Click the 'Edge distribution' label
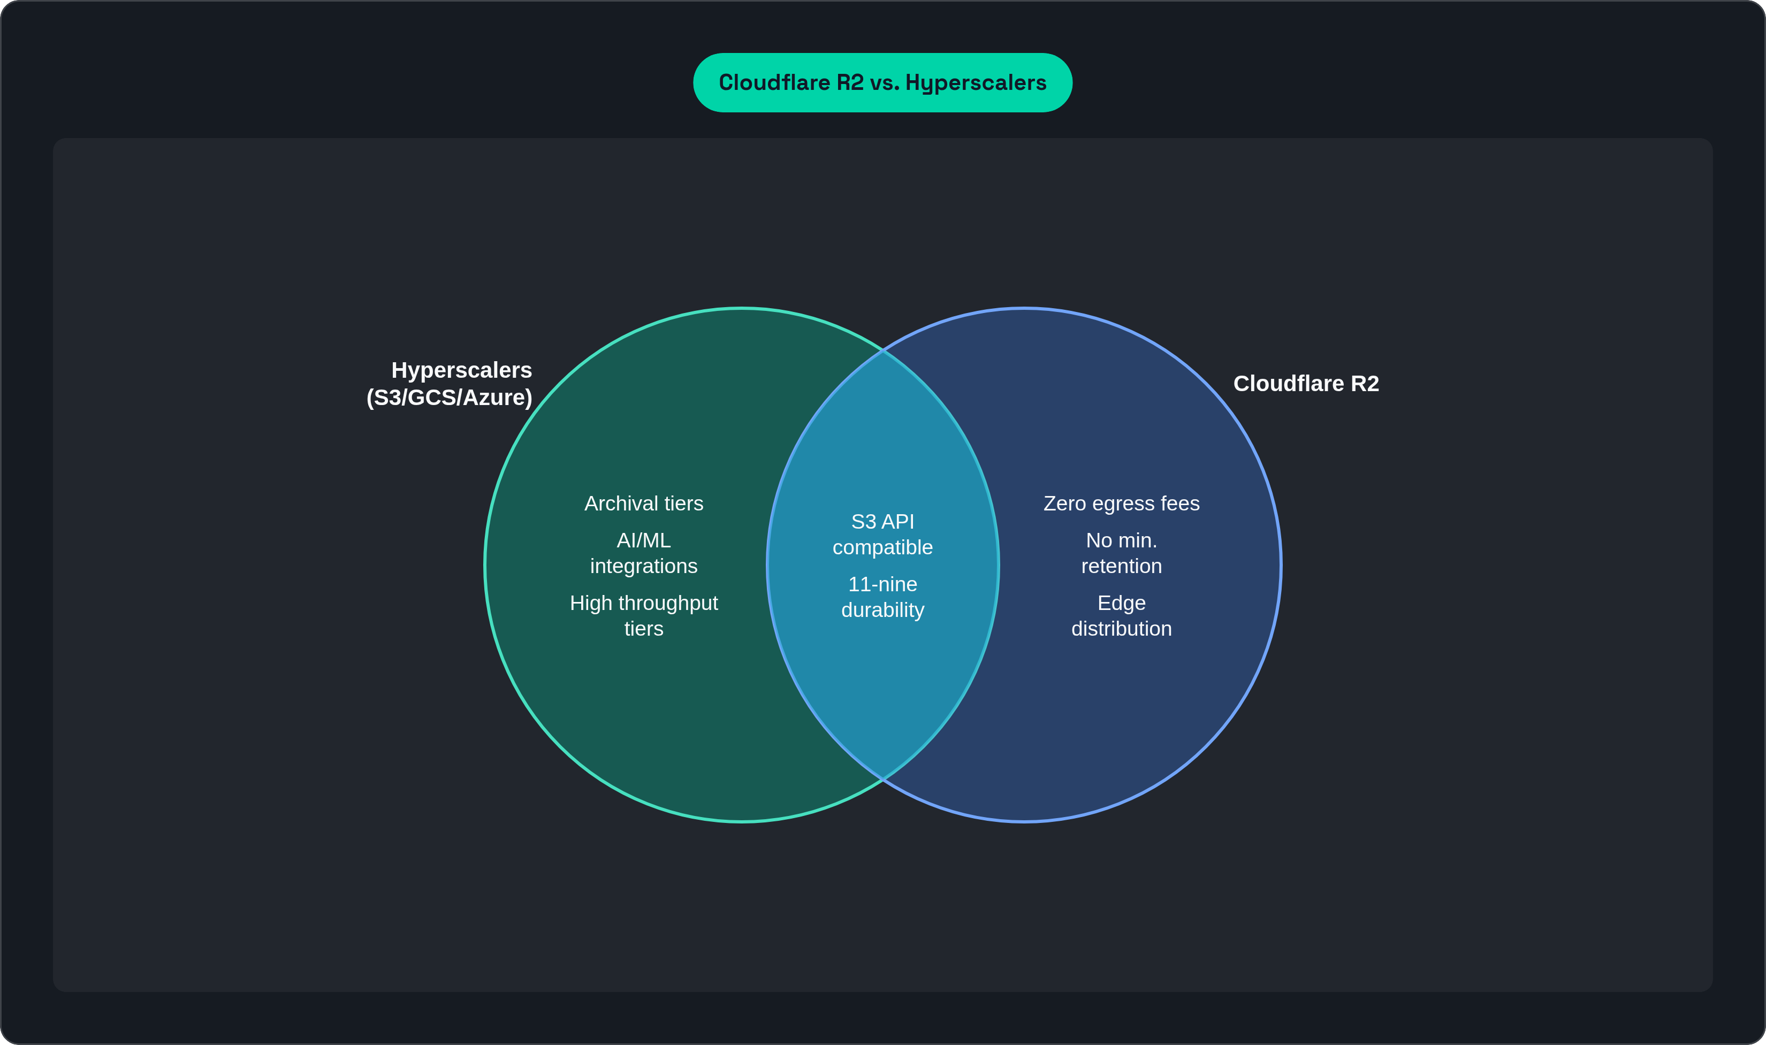This screenshot has height=1045, width=1766. tap(1121, 615)
